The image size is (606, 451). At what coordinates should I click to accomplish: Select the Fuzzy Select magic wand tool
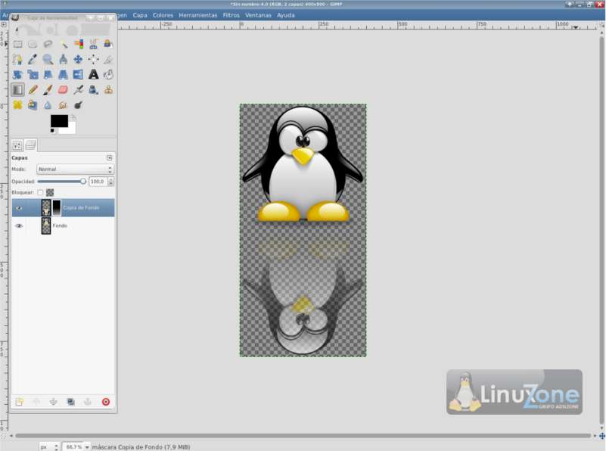[x=64, y=44]
